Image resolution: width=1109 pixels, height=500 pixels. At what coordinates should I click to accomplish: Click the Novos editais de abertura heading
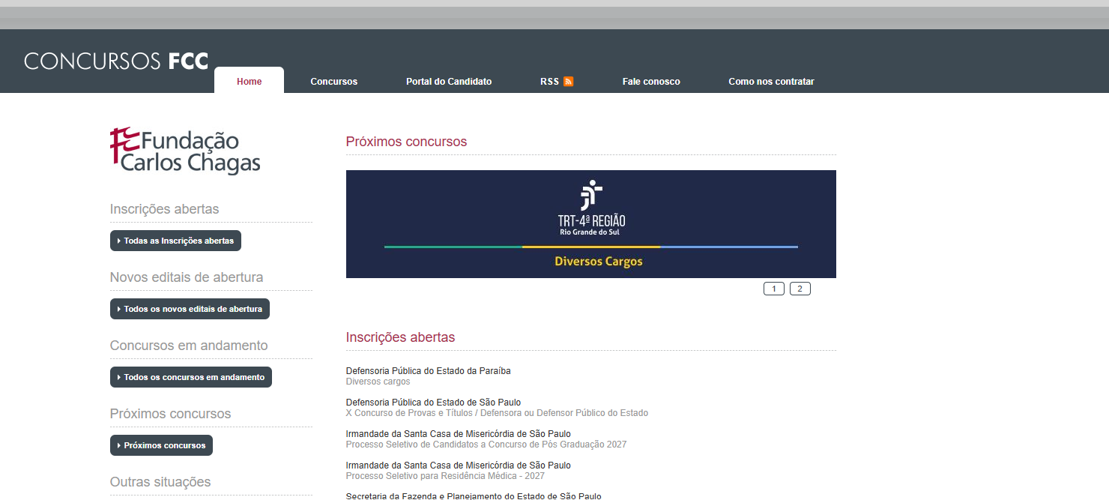coord(187,277)
